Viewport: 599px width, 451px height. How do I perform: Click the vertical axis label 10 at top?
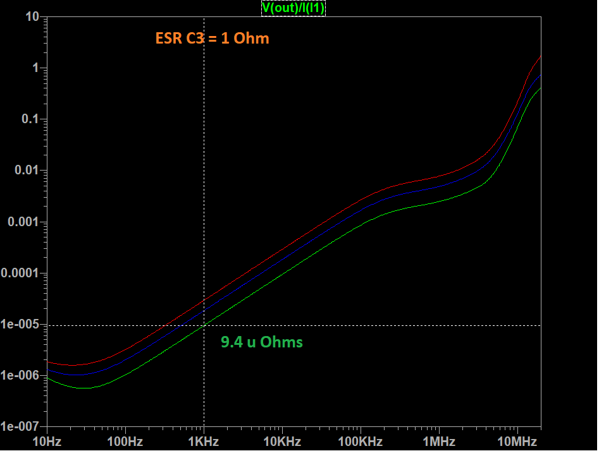tap(32, 17)
